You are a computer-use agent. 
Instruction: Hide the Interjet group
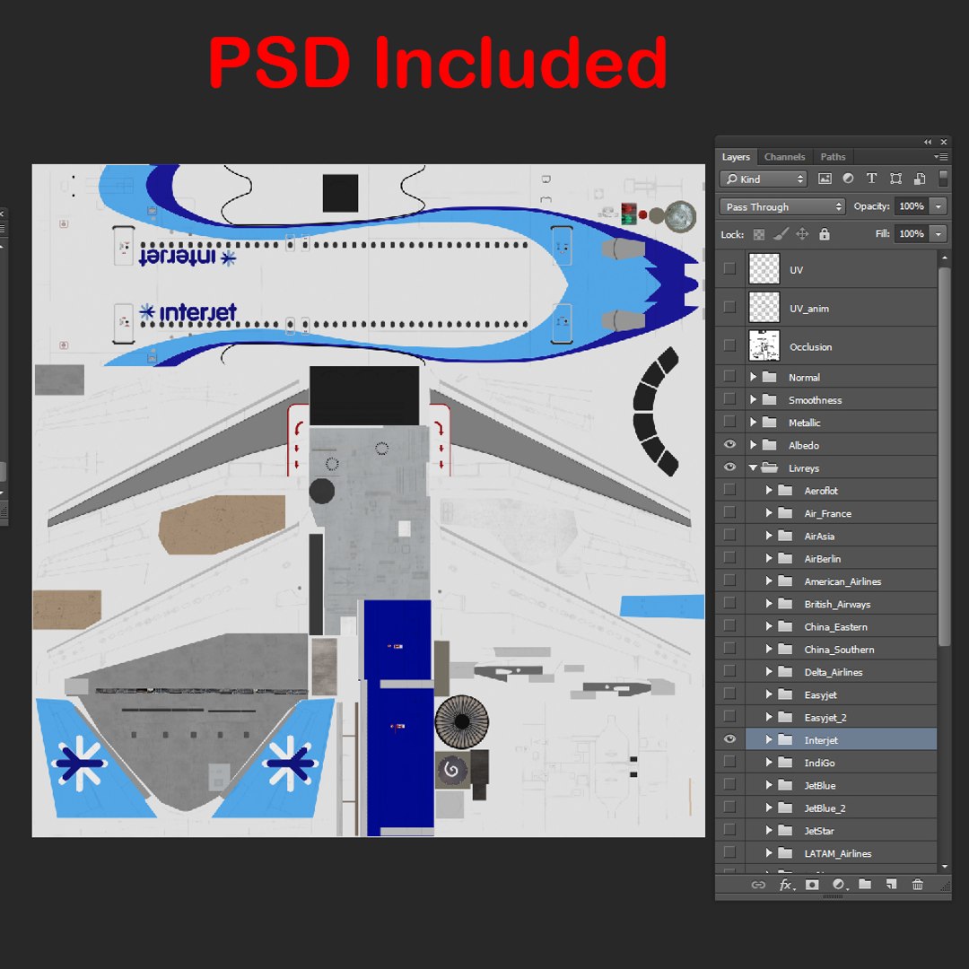click(729, 739)
